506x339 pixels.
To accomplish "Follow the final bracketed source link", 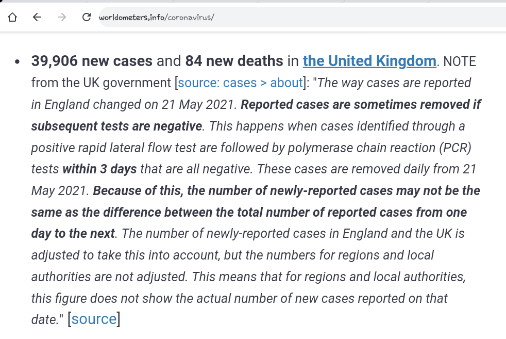I will tap(94, 319).
